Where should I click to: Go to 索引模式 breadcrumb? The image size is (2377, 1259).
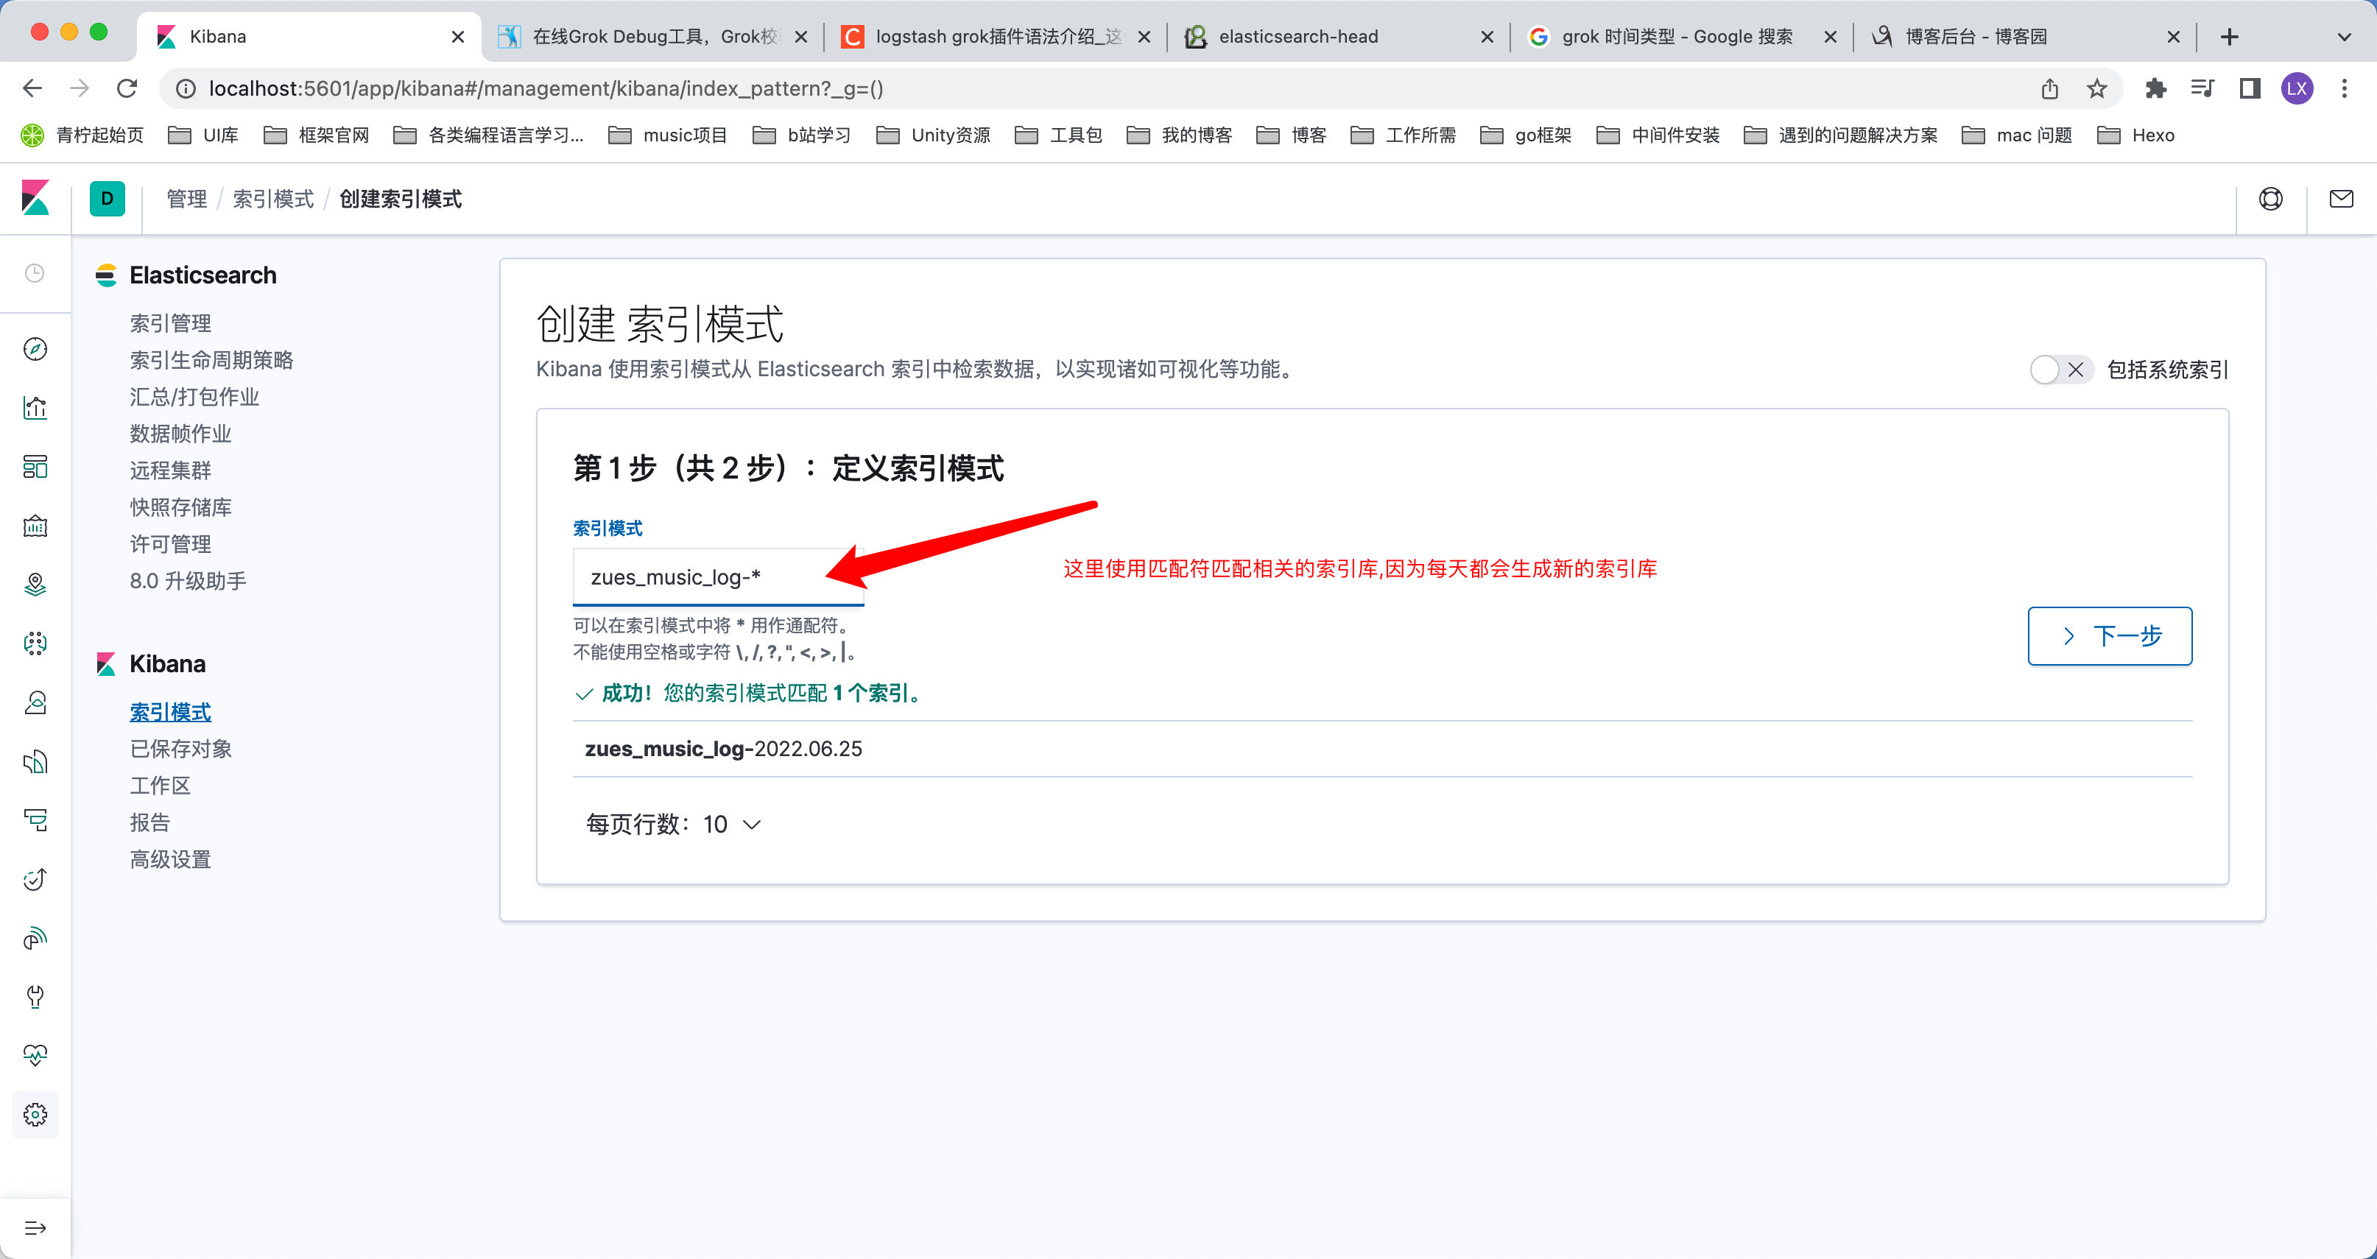click(273, 200)
